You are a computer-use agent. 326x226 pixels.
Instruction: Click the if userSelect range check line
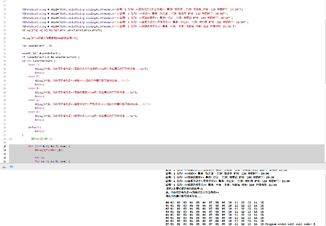pos(51,57)
